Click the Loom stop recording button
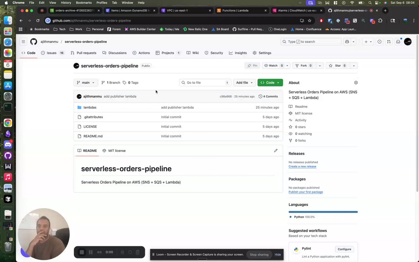 (82, 252)
